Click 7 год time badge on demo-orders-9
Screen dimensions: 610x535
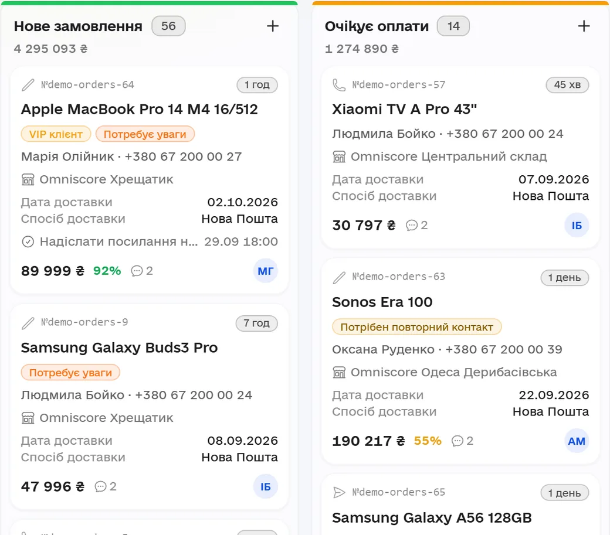click(x=257, y=323)
